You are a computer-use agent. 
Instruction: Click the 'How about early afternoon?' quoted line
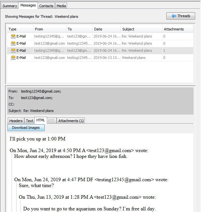71,156
